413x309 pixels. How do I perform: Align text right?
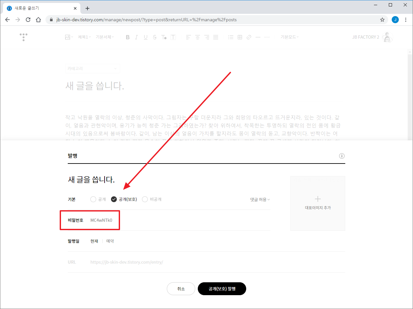click(207, 37)
